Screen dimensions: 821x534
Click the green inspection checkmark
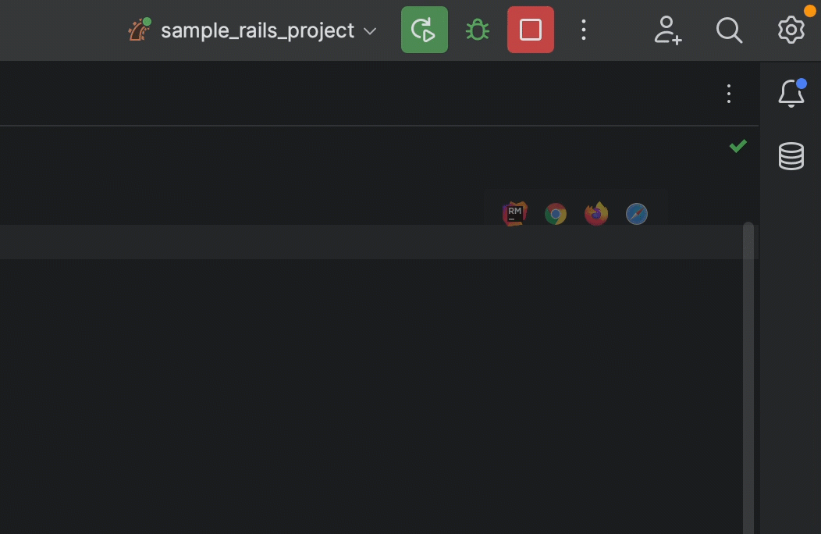737,146
